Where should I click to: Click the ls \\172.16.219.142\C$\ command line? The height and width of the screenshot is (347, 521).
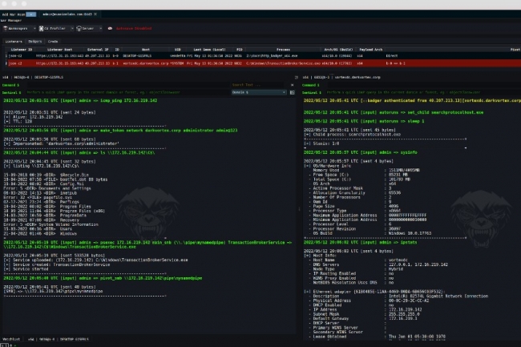pyautogui.click(x=79, y=153)
